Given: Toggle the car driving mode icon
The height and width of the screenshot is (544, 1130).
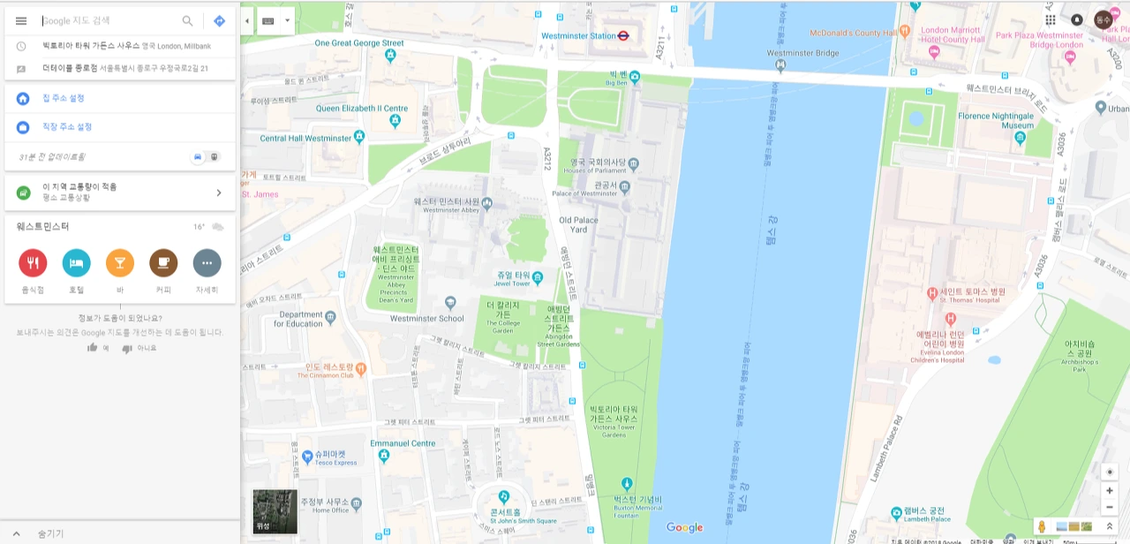Looking at the screenshot, I should click(198, 156).
